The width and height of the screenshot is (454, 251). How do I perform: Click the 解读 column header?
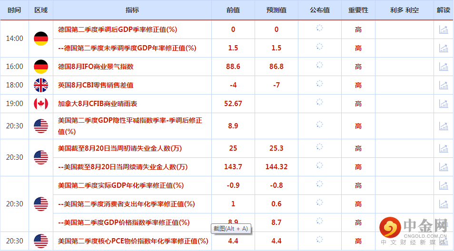(443, 10)
